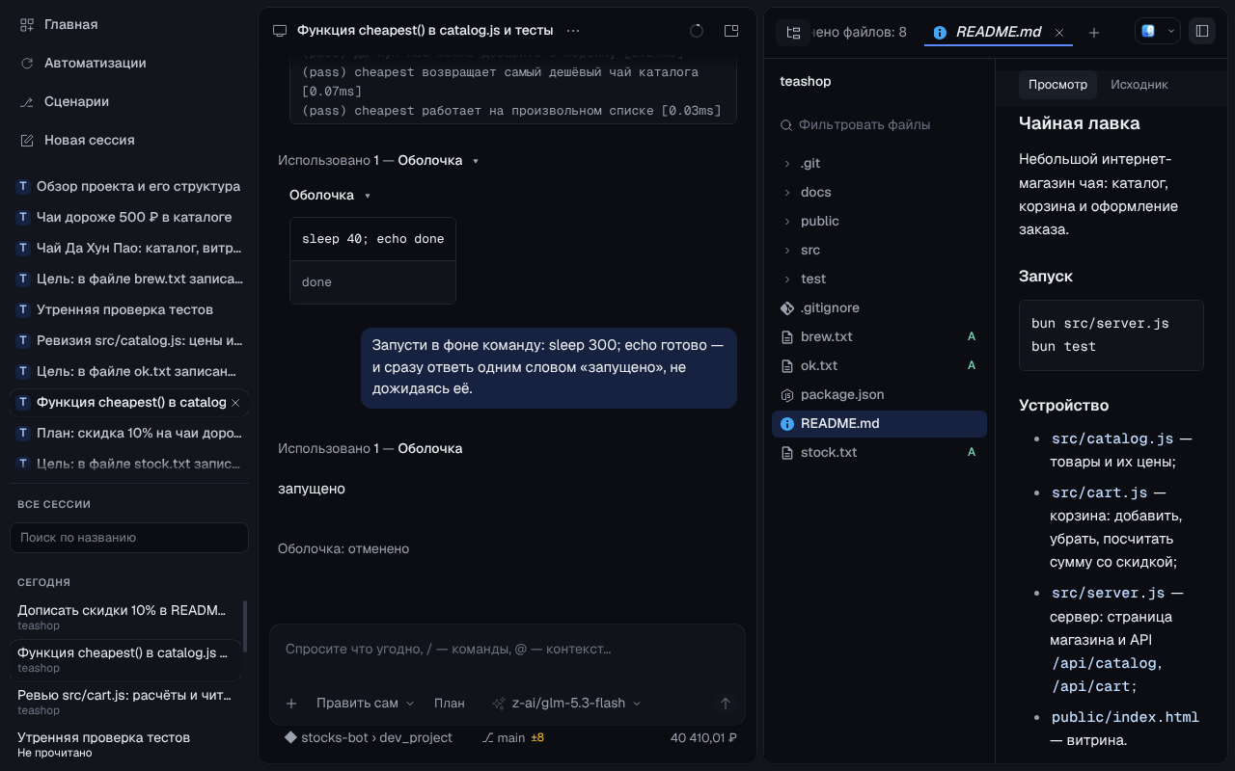Add a new tab with the plus icon
This screenshot has height=771, width=1235.
[1094, 32]
